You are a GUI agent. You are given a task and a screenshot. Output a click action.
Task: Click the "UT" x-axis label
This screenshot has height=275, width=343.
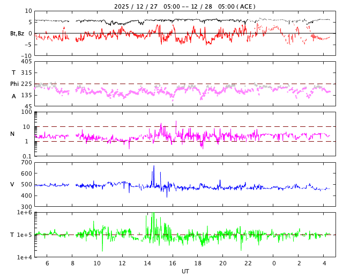(185, 271)
